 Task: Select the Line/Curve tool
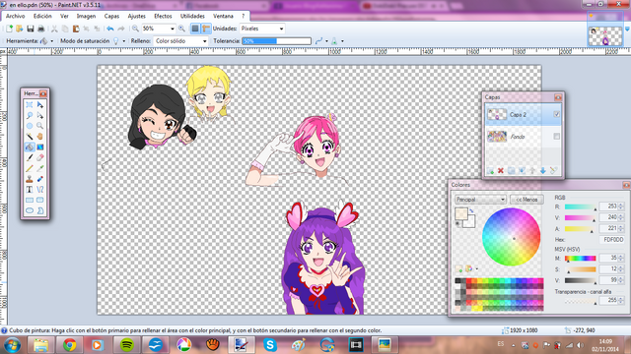[40, 189]
